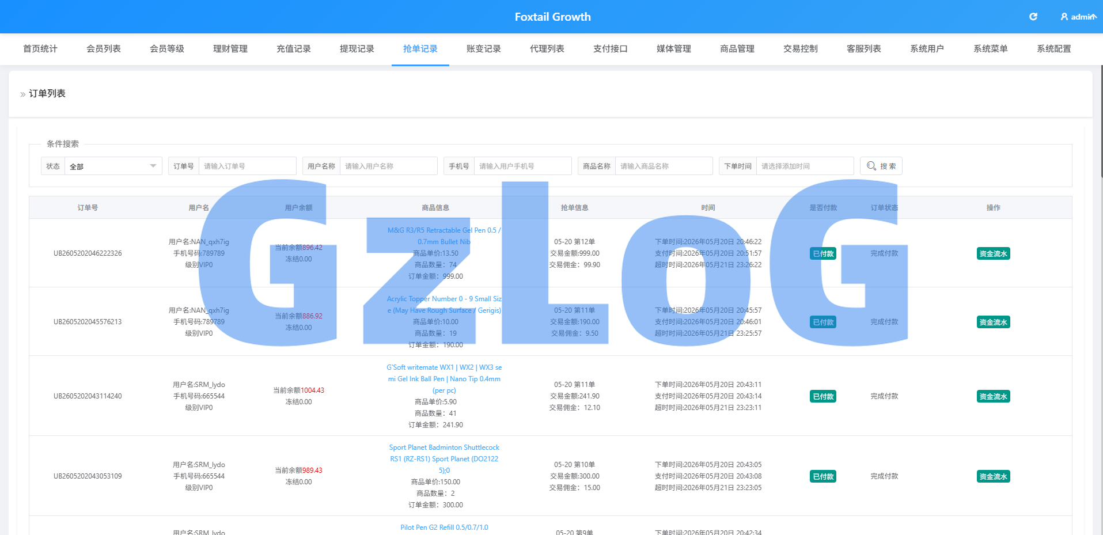This screenshot has height=535, width=1103.
Task: Switch to the 会员列表 tab
Action: [x=104, y=49]
